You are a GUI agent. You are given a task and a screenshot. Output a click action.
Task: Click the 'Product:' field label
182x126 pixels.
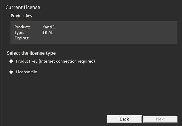(22, 27)
